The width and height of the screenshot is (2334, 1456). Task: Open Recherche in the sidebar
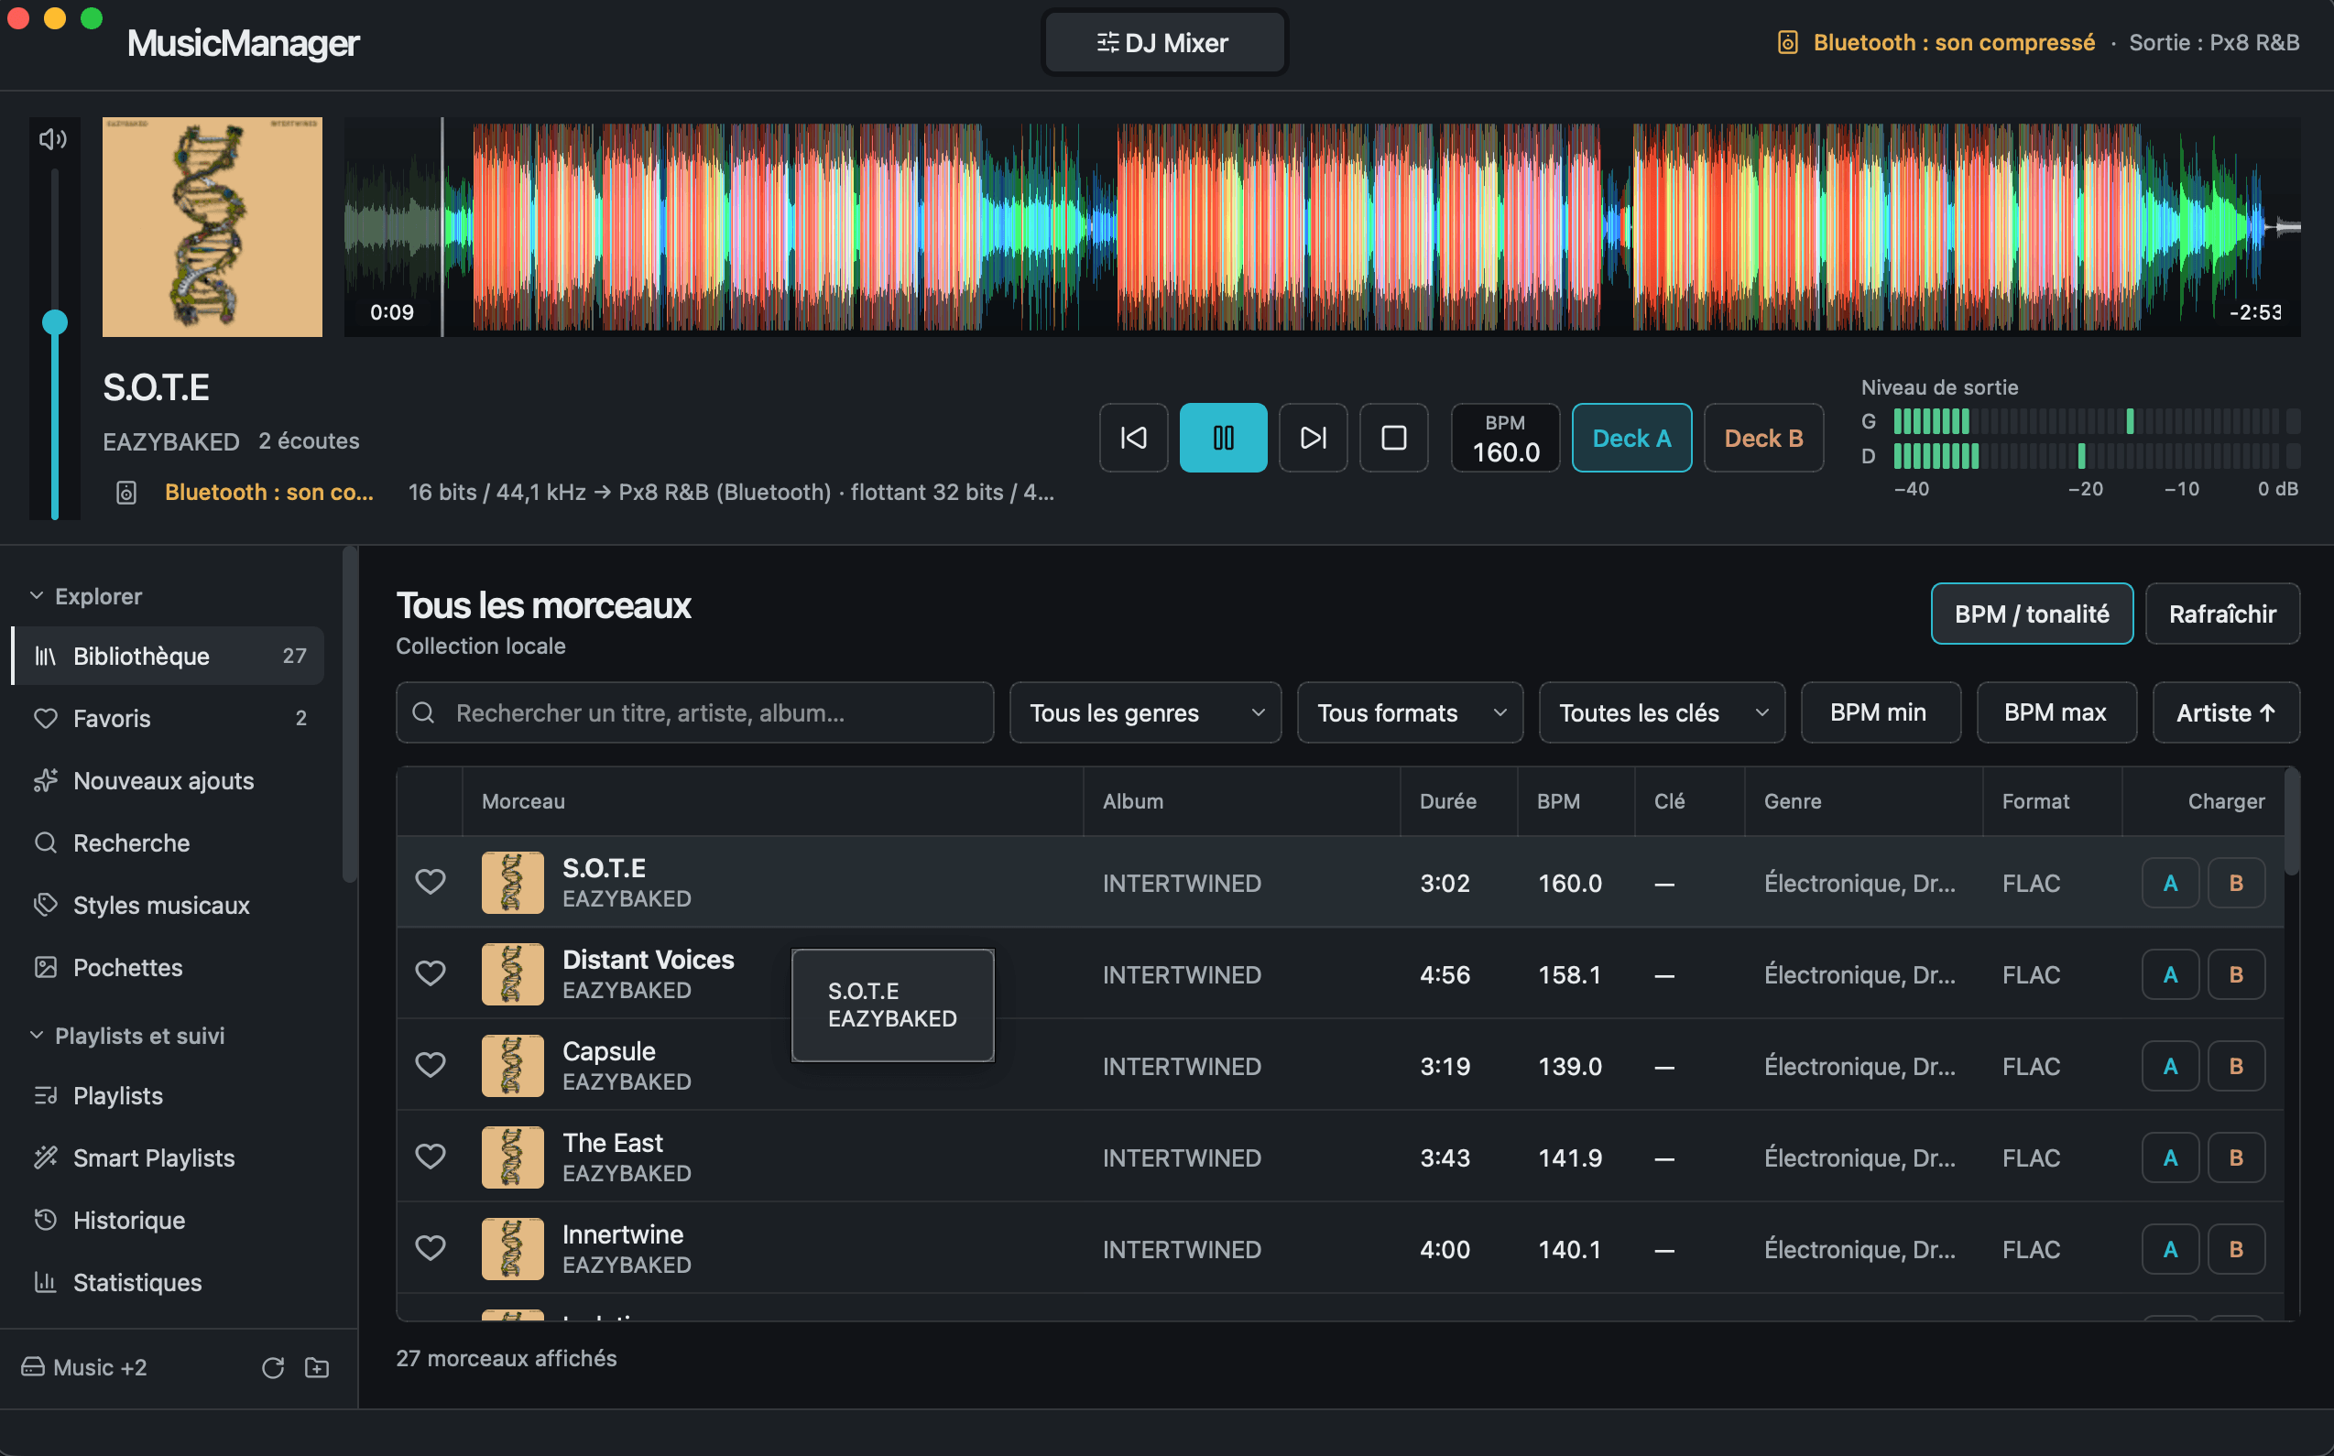[x=168, y=842]
